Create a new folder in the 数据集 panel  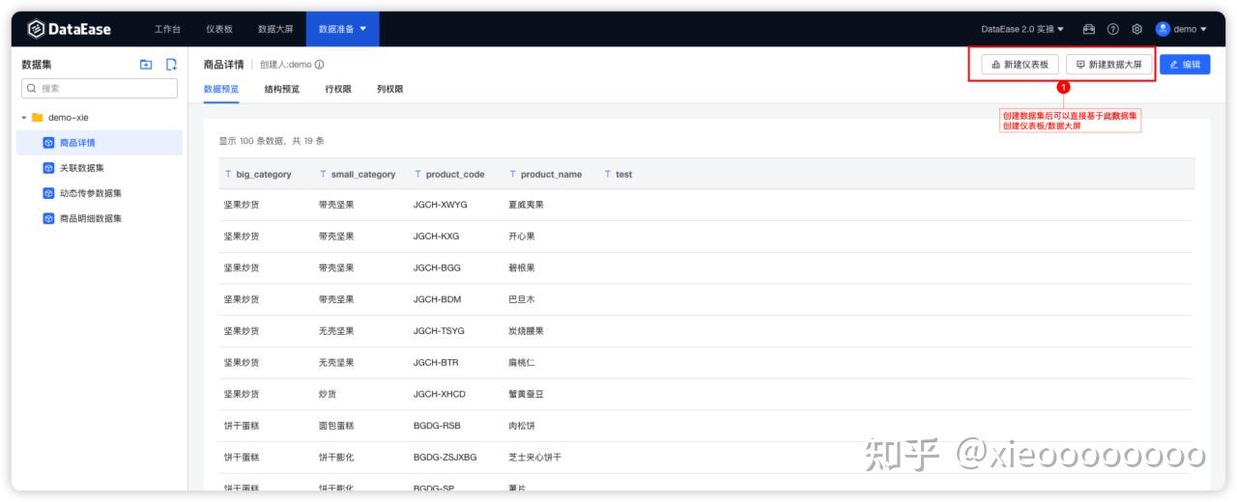pyautogui.click(x=146, y=65)
